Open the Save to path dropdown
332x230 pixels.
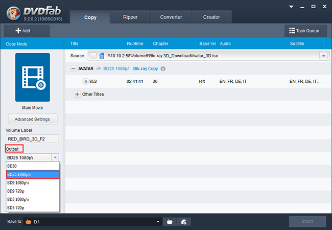158,222
